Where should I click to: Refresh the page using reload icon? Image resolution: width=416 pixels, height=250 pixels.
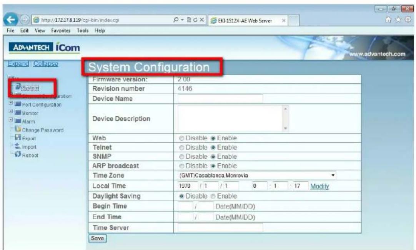(195, 20)
